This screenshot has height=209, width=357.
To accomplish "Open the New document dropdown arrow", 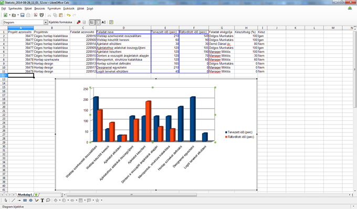I will tap(9, 15).
